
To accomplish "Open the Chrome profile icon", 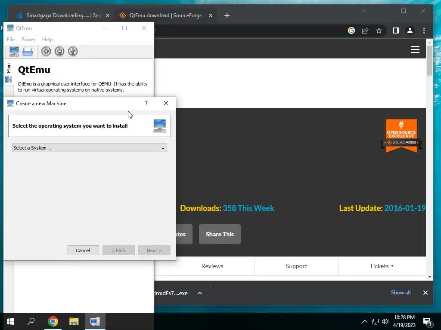I will point(410,31).
